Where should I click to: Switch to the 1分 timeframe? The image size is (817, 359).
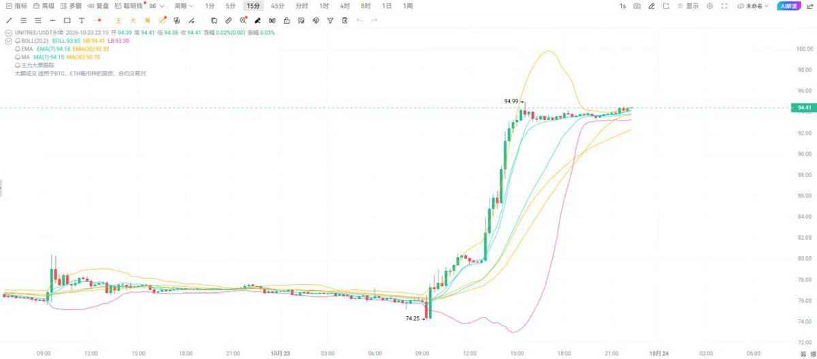pyautogui.click(x=210, y=5)
